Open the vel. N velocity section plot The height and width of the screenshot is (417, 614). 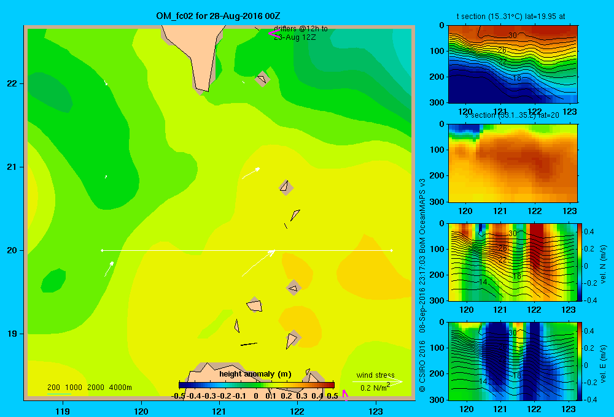513,262
